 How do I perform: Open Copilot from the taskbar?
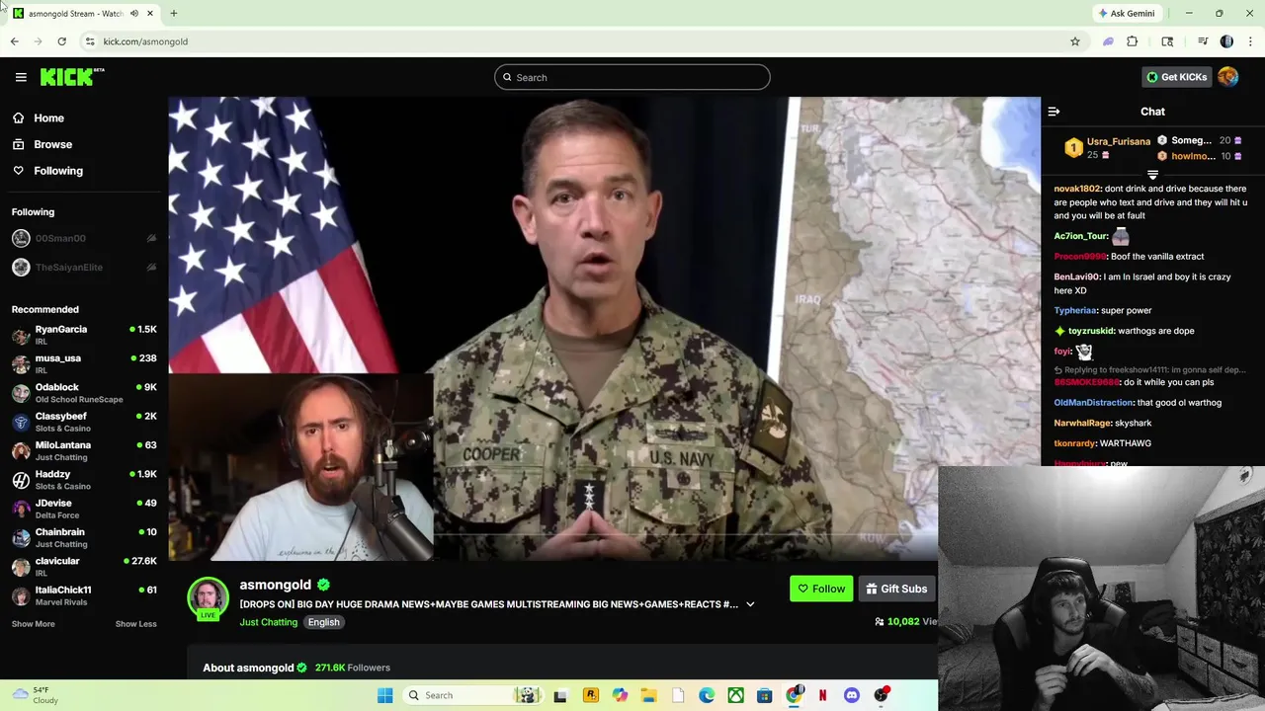[x=620, y=695]
